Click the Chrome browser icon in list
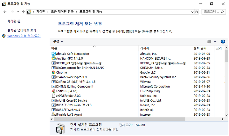Image resolution: width=229 pixels, height=136 pixels. click(54, 72)
